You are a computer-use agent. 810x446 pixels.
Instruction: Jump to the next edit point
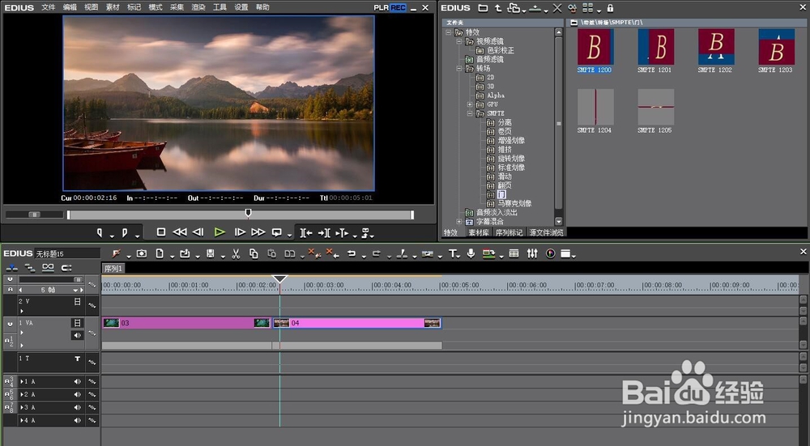click(324, 233)
